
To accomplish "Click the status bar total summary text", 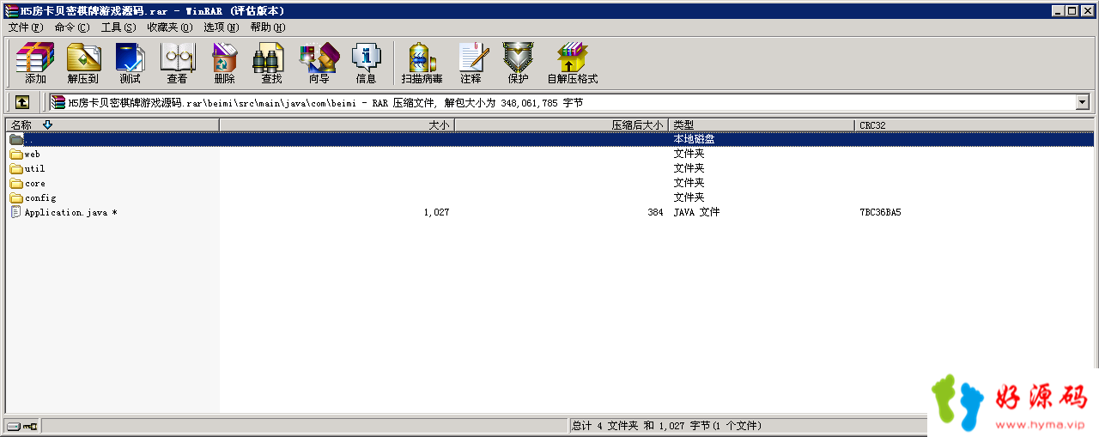I will (x=666, y=426).
